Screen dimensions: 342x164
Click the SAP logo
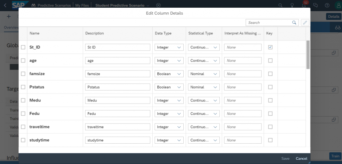click(x=20, y=5)
